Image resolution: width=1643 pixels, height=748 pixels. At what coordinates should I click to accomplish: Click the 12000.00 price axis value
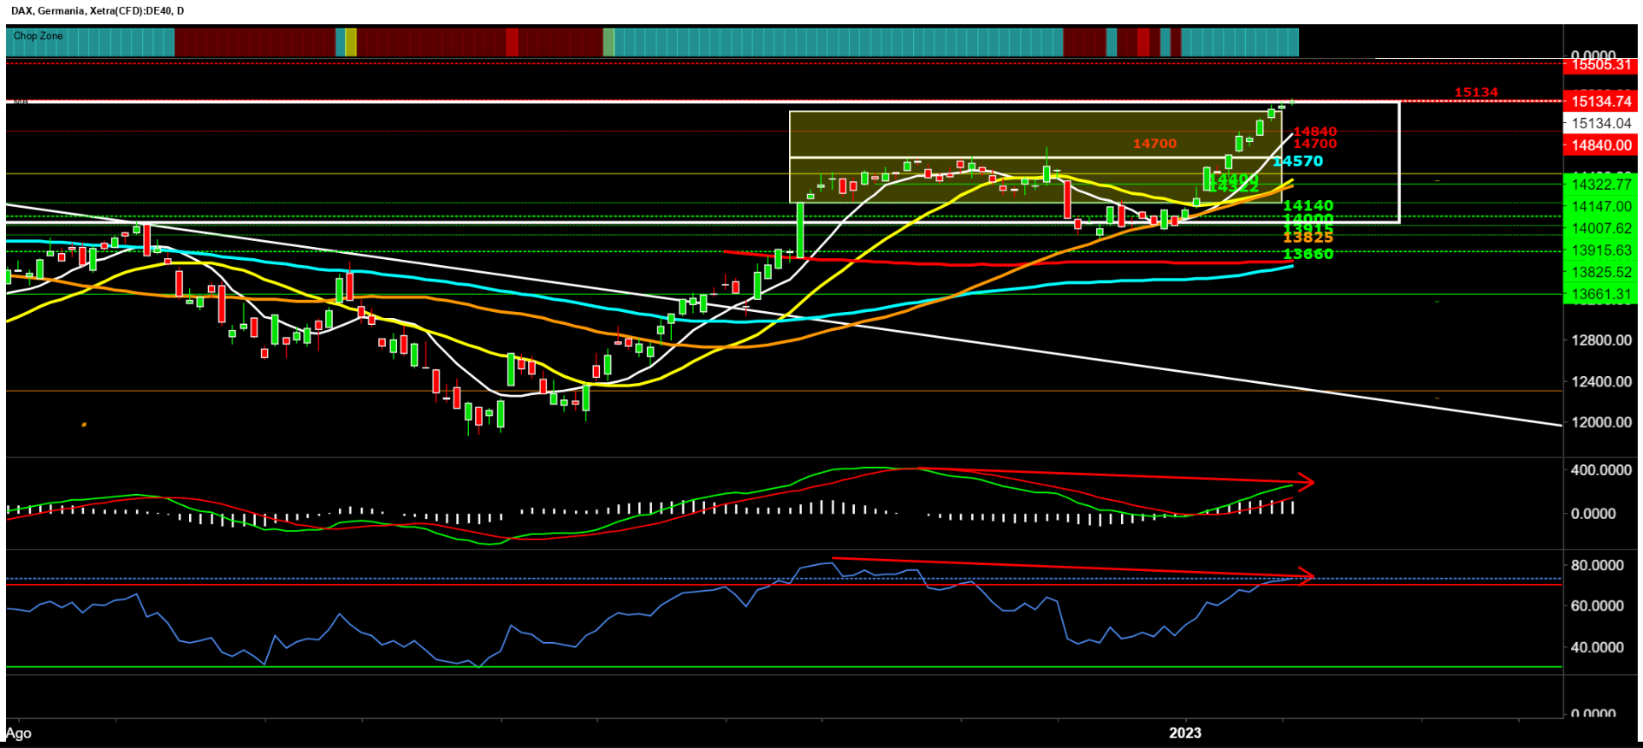click(1601, 422)
